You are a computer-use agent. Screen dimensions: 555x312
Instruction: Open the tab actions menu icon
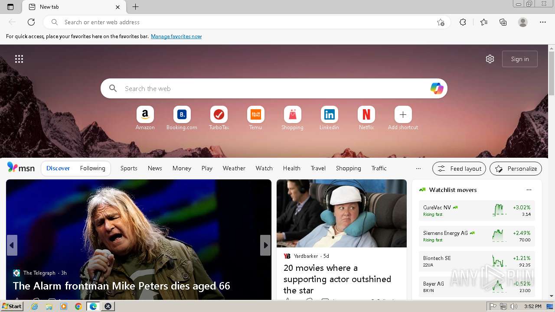(x=10, y=7)
